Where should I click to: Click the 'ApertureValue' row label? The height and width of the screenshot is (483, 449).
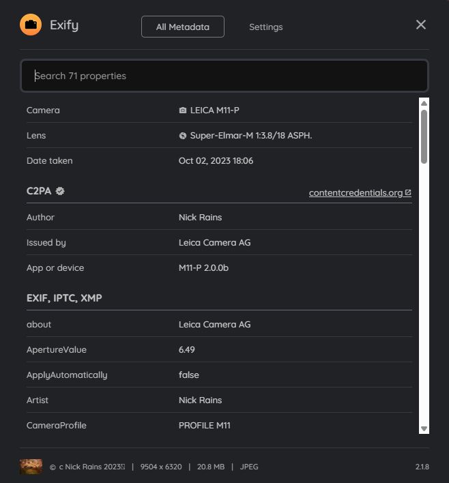[x=57, y=350]
